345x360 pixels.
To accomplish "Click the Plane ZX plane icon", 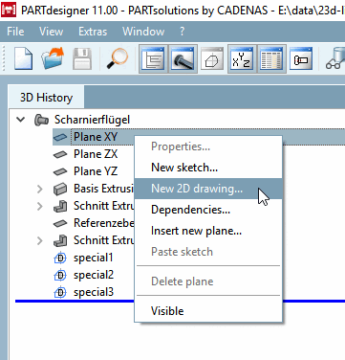I will (60, 155).
